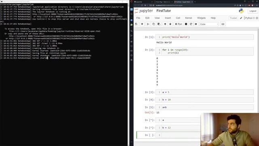Interrupt the kernel with the stop icon
Image resolution: width=259 pixels, height=146 pixels.
click(x=186, y=24)
